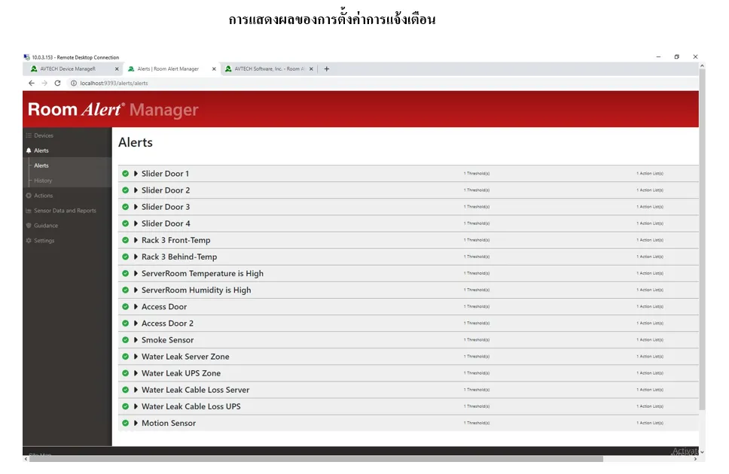Viewport: 729px width, 474px height.
Task: Expand the Rack 3 Front-Temp alert
Action: [x=136, y=240]
